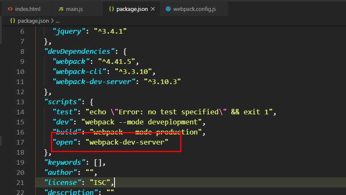Click the "open" script key

click(65, 142)
